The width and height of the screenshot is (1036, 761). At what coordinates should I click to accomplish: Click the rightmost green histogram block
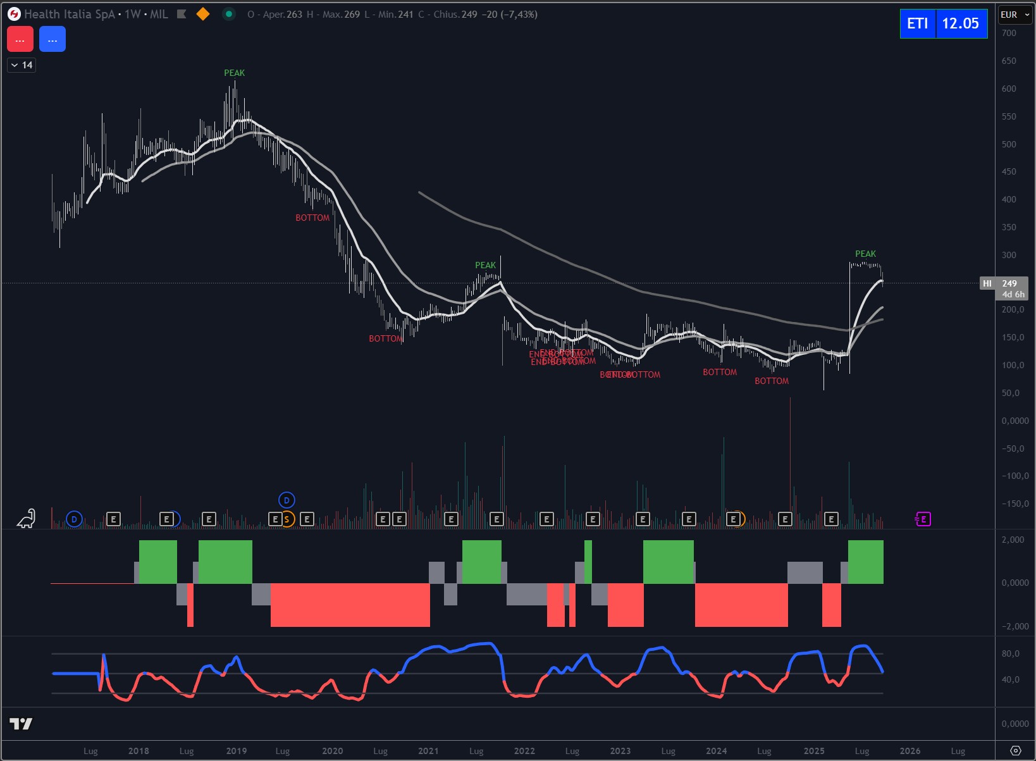(x=865, y=562)
